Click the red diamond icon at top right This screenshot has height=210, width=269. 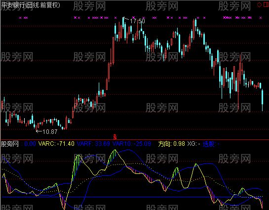(x=259, y=5)
